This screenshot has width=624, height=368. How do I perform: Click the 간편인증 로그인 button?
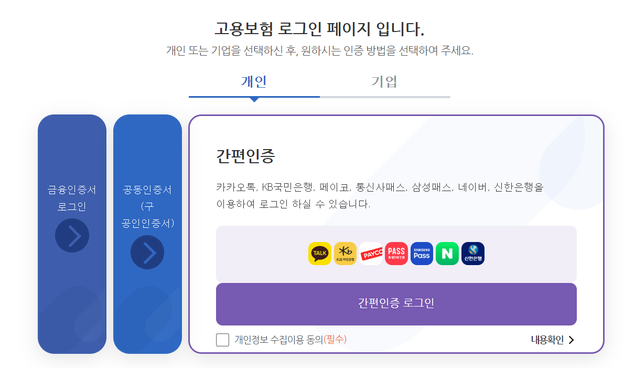click(396, 304)
